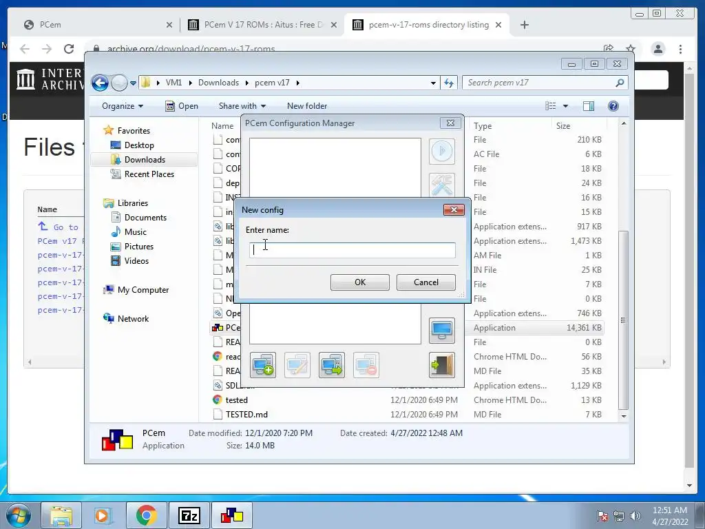Open Music library

(136, 231)
